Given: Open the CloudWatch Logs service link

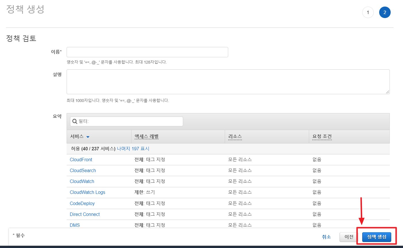Looking at the screenshot, I should coord(87,192).
